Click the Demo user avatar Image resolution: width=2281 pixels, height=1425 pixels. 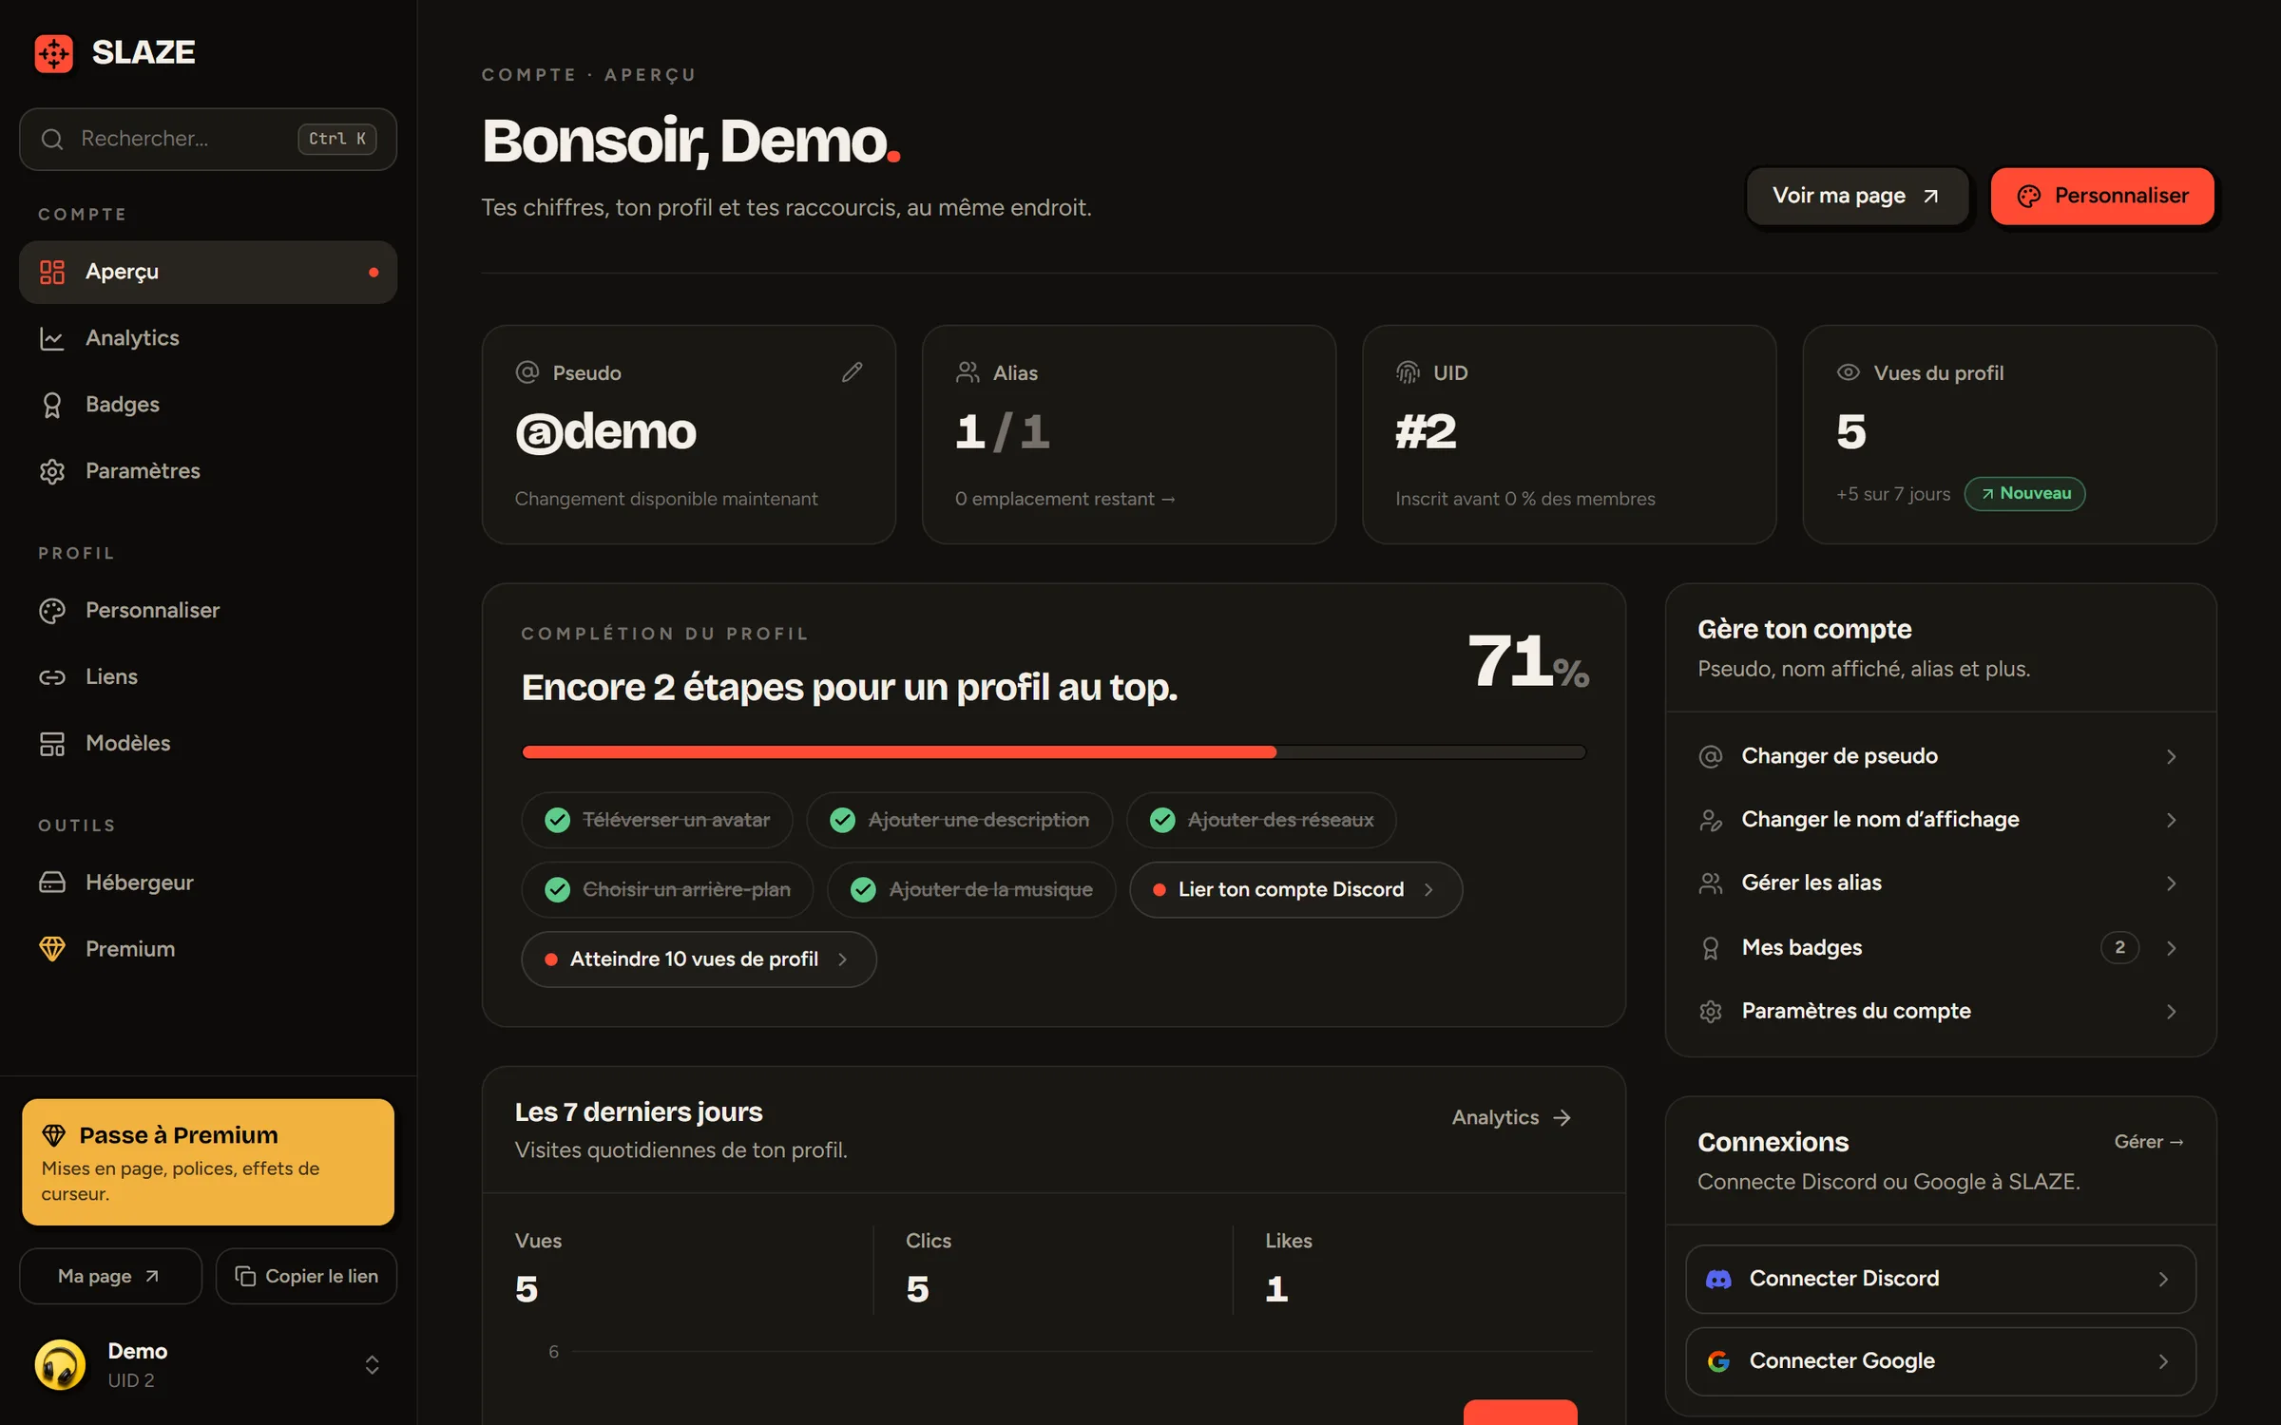click(60, 1365)
